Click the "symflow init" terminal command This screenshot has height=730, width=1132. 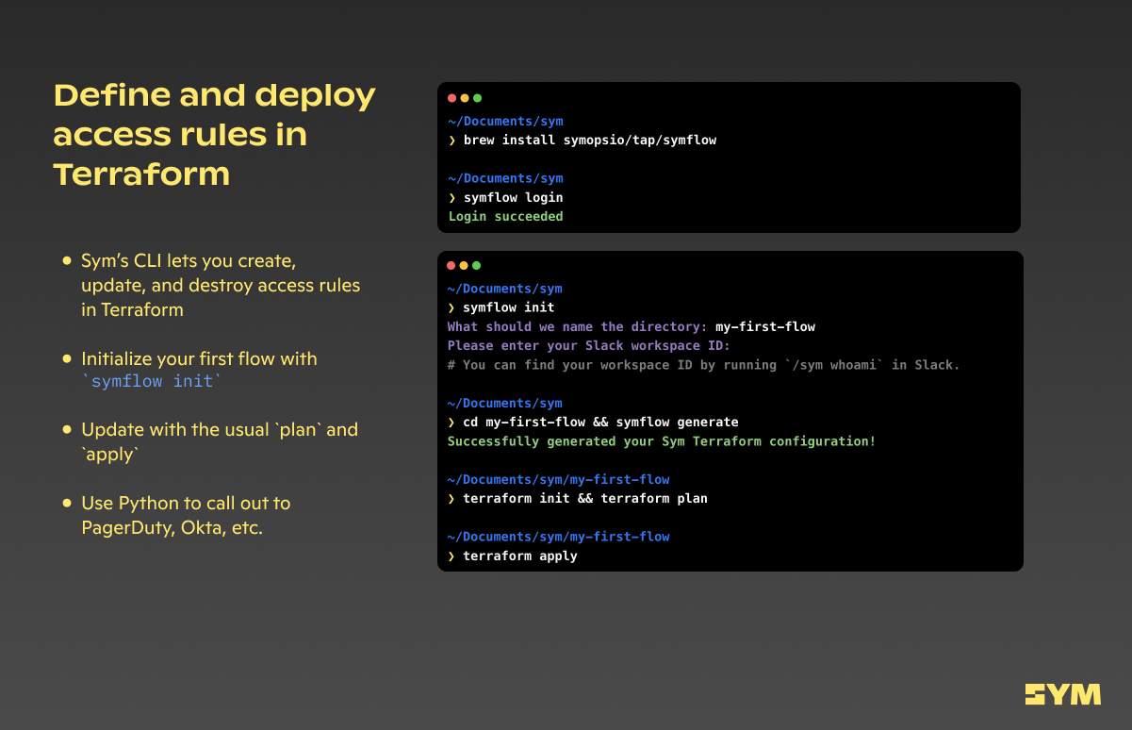point(509,307)
